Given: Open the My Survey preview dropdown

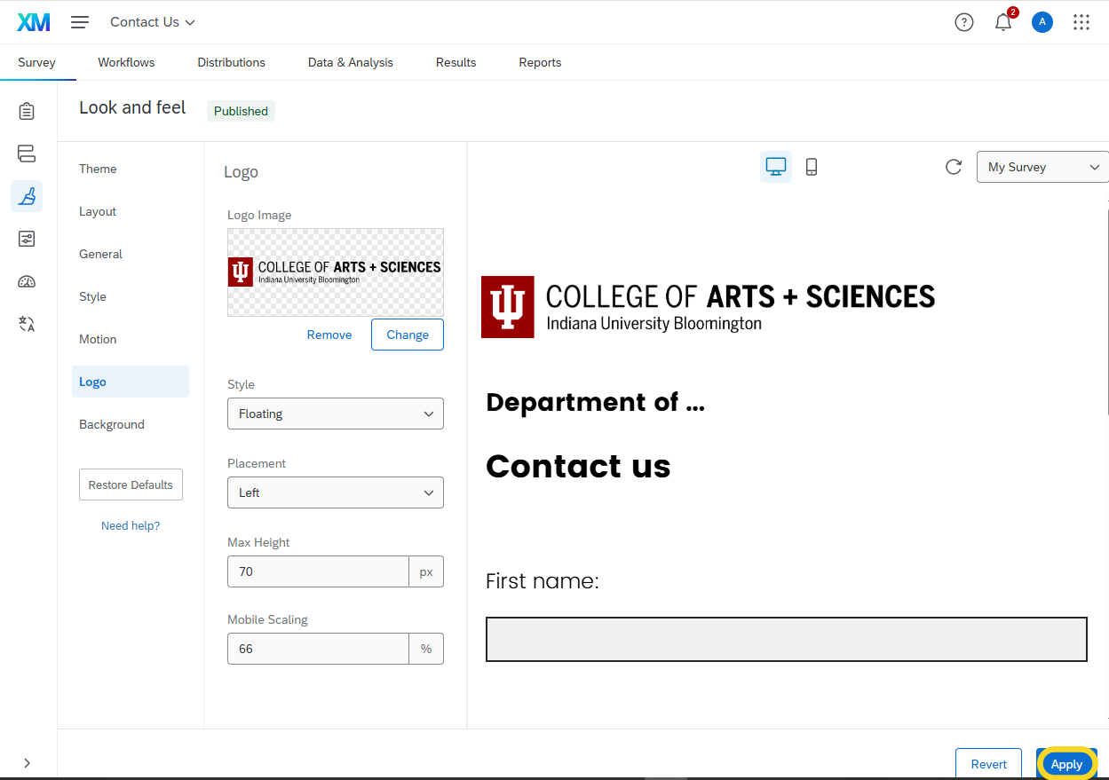Looking at the screenshot, I should point(1042,167).
